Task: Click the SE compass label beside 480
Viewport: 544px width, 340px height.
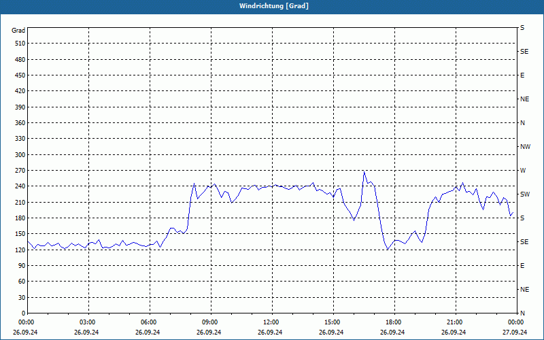Action: (x=524, y=52)
